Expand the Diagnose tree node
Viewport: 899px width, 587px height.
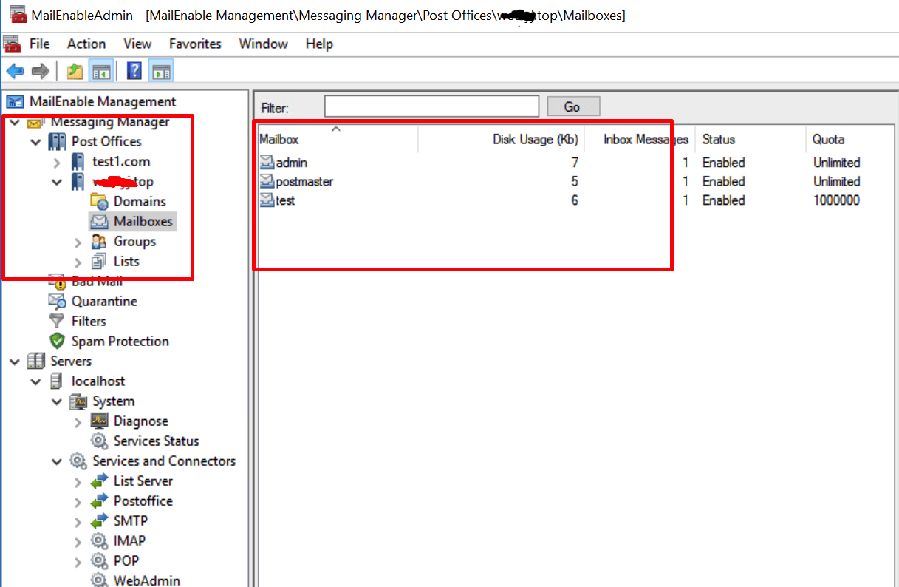(x=78, y=421)
